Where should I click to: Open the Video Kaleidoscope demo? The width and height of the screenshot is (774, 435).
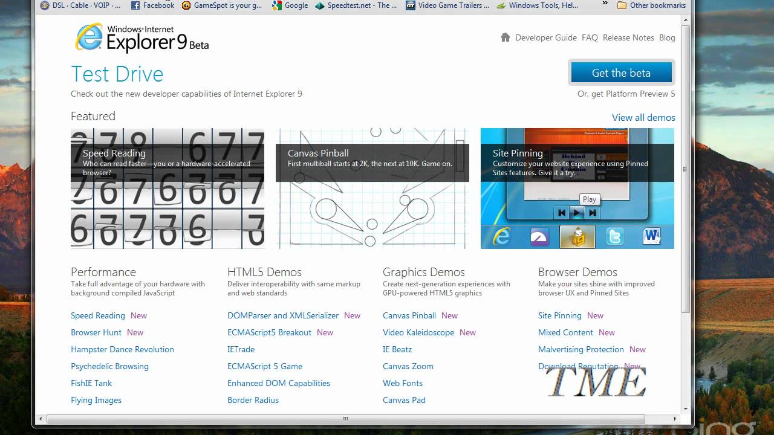point(418,332)
